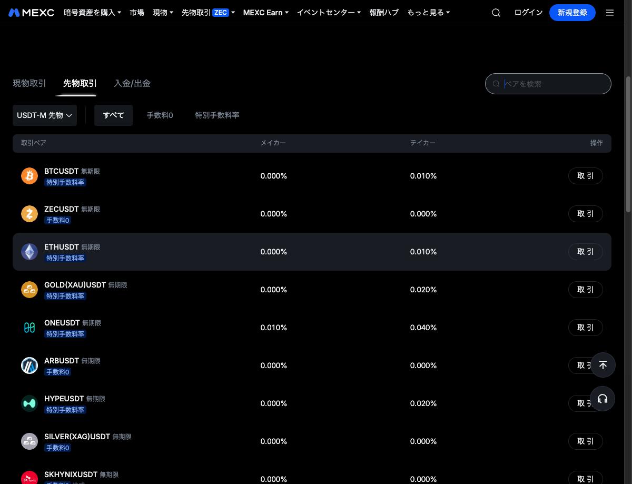Image resolution: width=632 pixels, height=484 pixels.
Task: Click 取引 button for SILVER(XAG)USDT
Action: click(586, 441)
